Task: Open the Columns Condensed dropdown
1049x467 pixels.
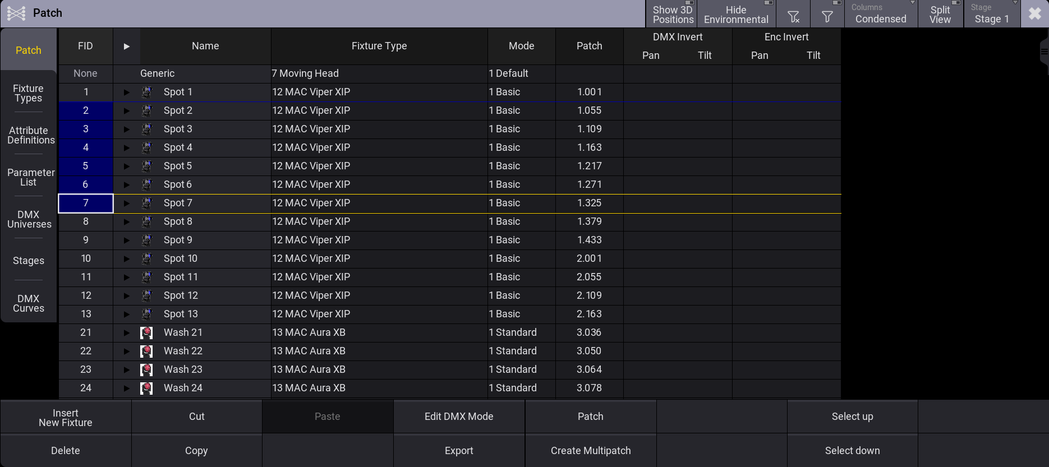Action: pyautogui.click(x=881, y=14)
